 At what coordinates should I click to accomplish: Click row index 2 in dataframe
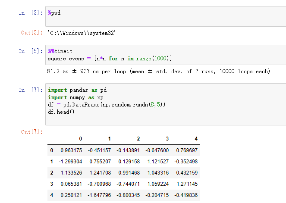click(52, 173)
